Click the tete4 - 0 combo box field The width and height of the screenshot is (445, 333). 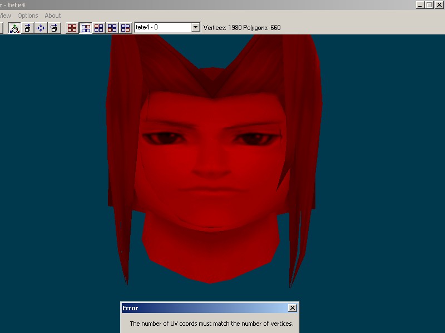pos(162,27)
